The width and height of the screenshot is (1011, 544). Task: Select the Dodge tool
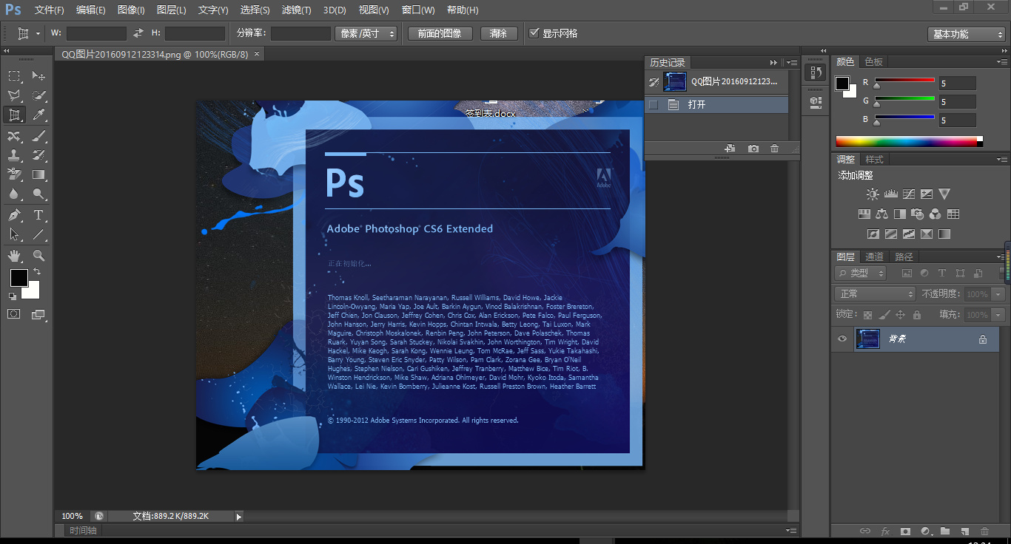coord(38,194)
